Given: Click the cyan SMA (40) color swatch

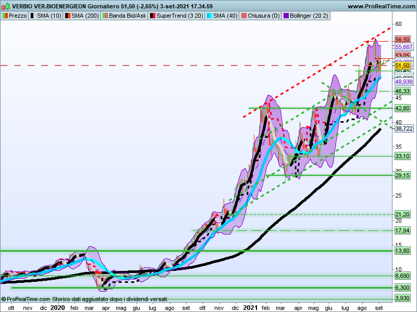Looking at the screenshot, I should point(210,16).
